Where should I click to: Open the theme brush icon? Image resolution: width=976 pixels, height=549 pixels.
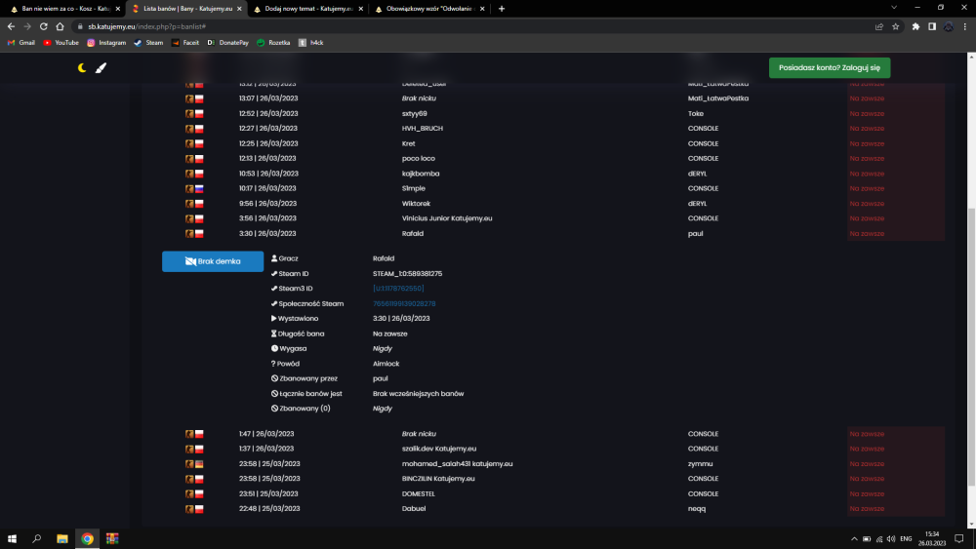click(x=101, y=67)
